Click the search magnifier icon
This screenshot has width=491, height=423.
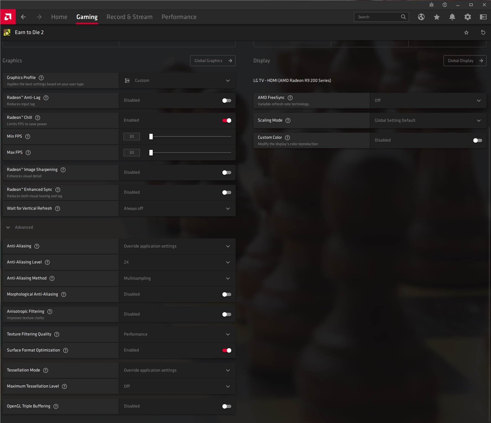tap(403, 17)
